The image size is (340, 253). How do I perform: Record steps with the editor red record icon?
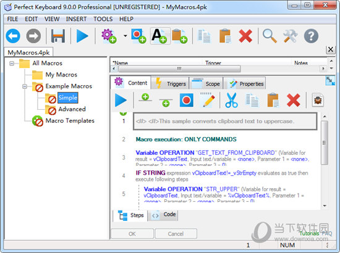click(187, 100)
